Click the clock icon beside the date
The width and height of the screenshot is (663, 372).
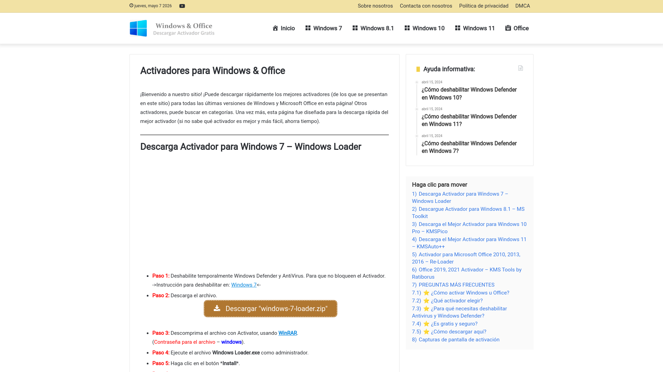(x=131, y=6)
